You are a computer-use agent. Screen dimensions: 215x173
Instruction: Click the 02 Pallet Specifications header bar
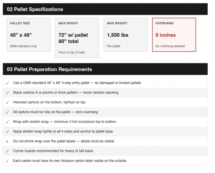pos(105,9)
